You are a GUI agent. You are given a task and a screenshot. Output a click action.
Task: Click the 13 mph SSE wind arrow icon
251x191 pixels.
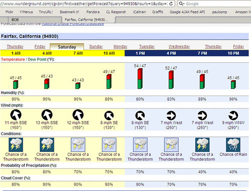(47, 115)
